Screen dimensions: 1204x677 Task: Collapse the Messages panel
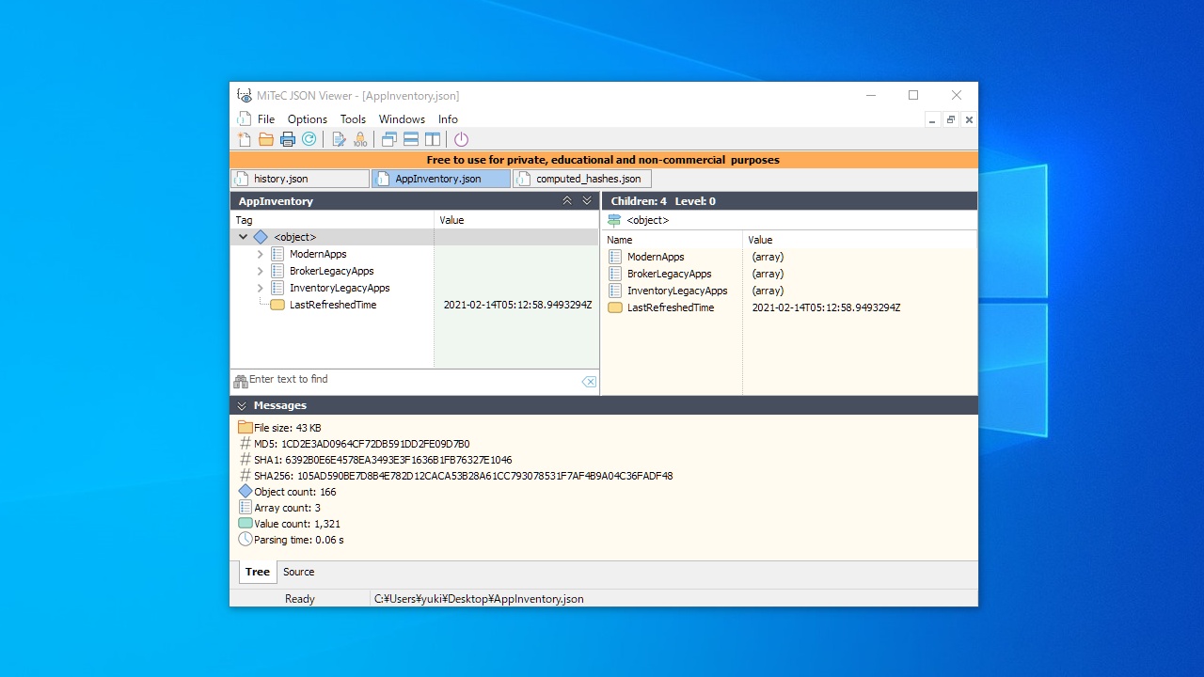click(x=242, y=405)
